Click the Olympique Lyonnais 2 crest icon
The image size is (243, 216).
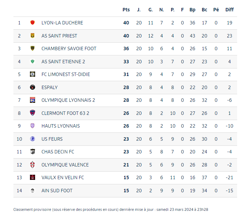(x=33, y=100)
